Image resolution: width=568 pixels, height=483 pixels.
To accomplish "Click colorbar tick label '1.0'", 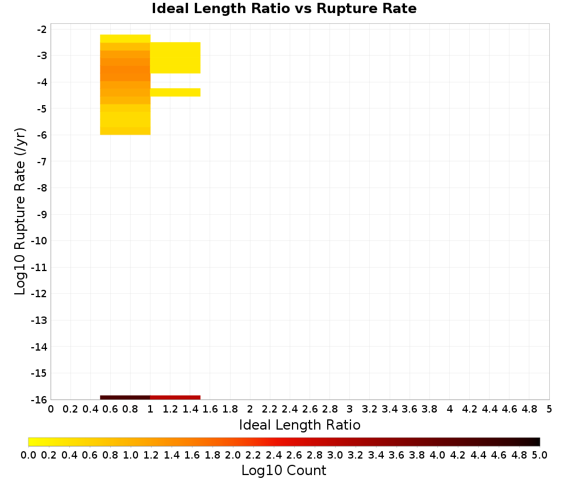I will tap(131, 455).
